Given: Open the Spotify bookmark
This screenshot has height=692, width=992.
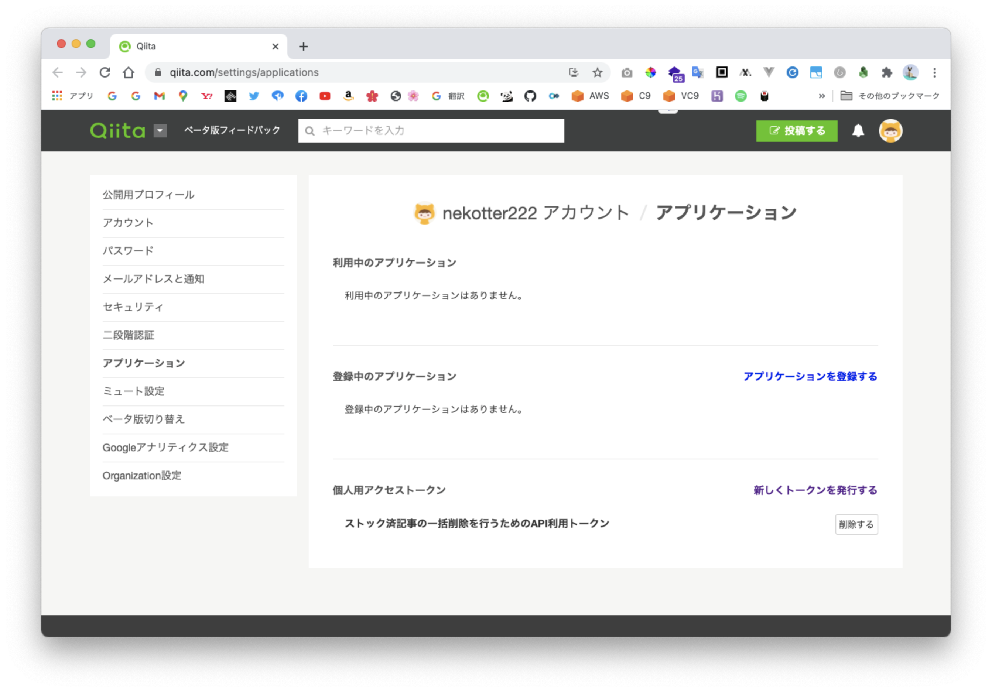Looking at the screenshot, I should [x=740, y=96].
